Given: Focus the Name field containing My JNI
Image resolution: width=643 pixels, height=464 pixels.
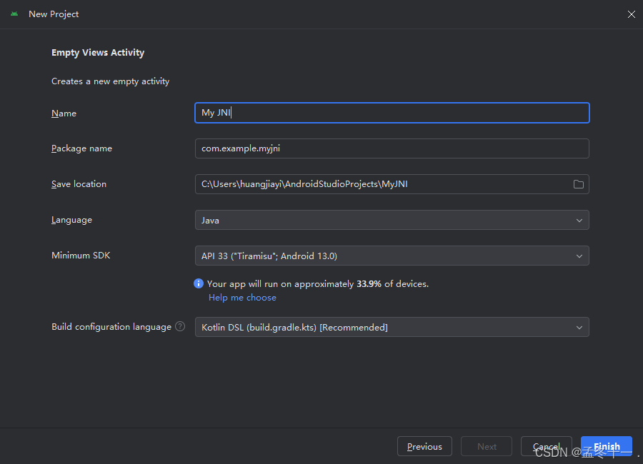Looking at the screenshot, I should tap(392, 113).
